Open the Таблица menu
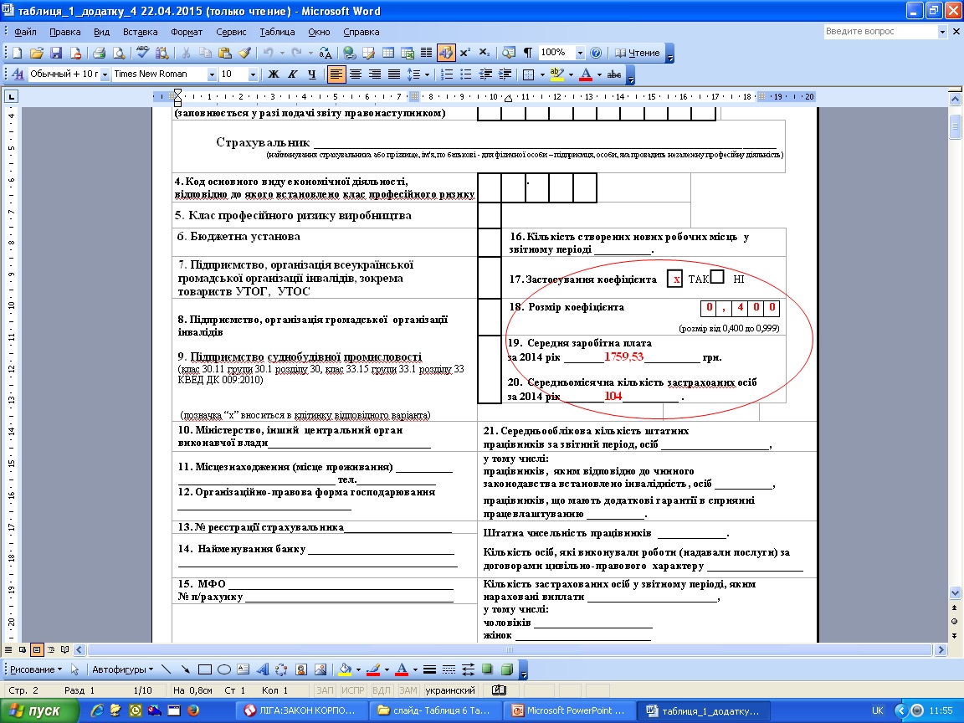964x723 pixels. (x=276, y=32)
